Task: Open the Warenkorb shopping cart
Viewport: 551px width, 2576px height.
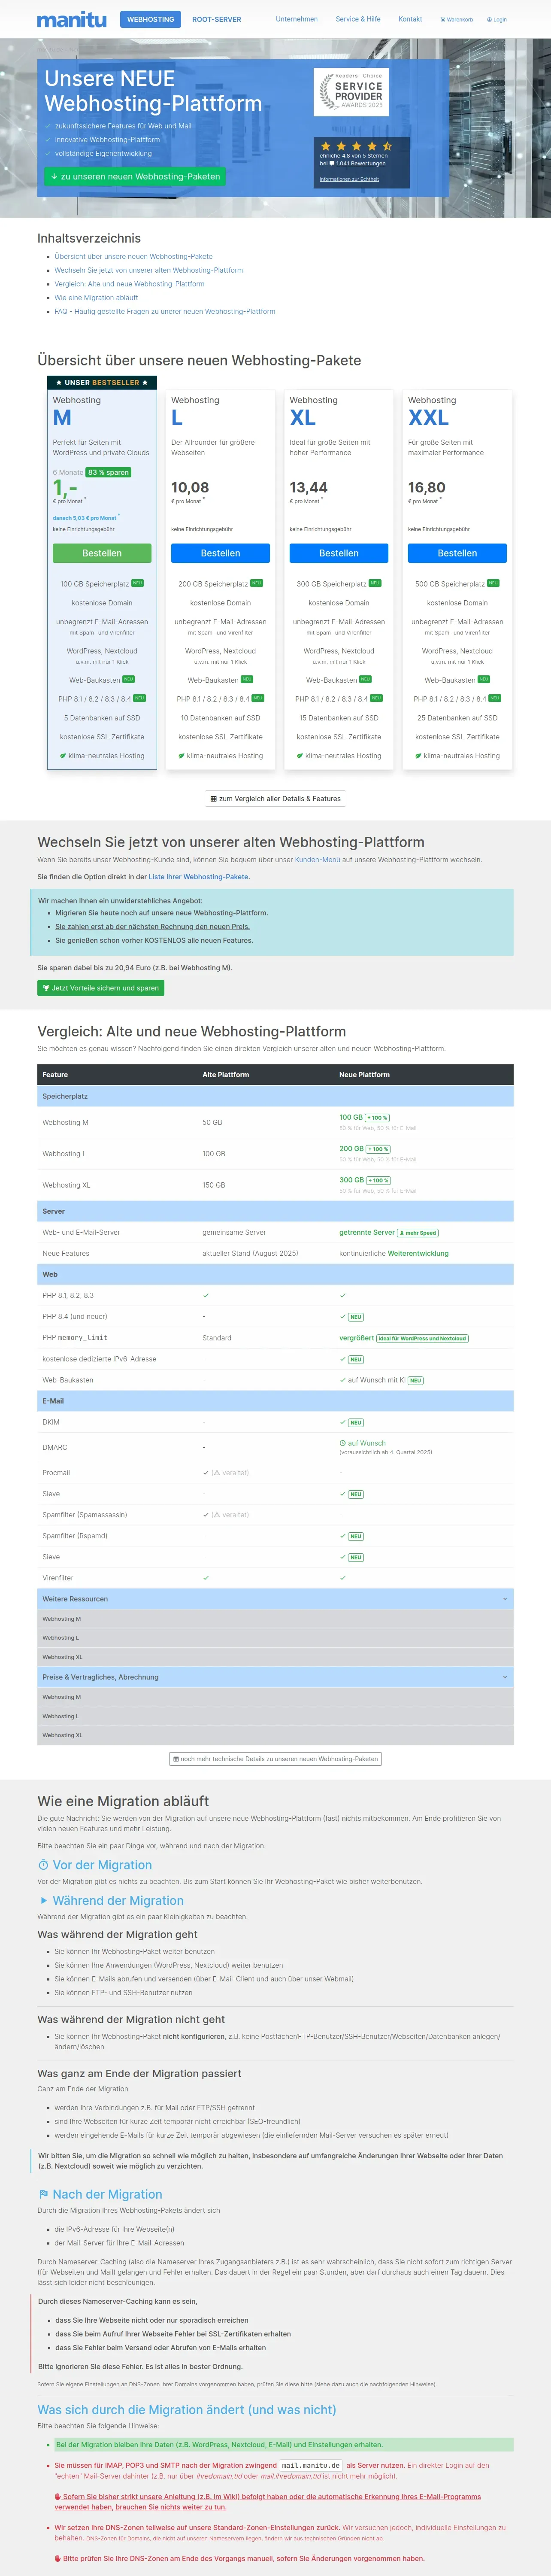Action: pos(457,19)
